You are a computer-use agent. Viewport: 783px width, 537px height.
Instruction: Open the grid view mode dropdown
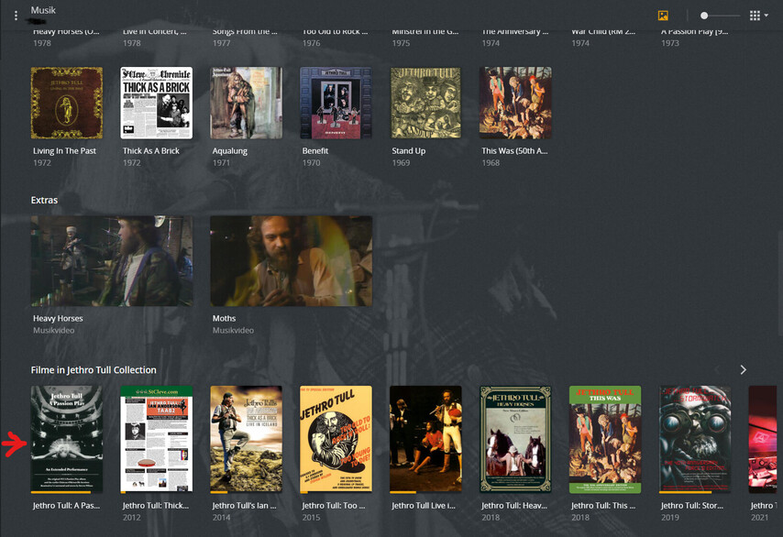pos(758,16)
